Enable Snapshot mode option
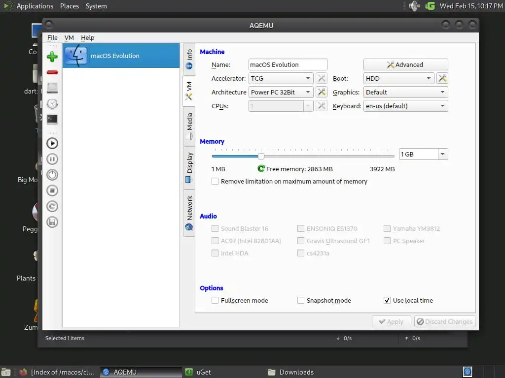 click(x=300, y=300)
